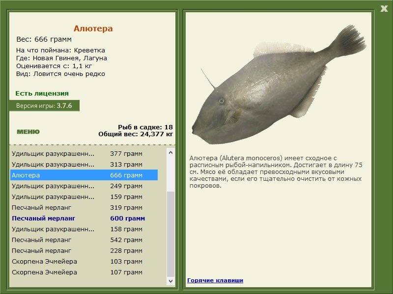Select the Песчаный мерланг 228 грамм row
Image resolution: width=393 pixels, height=294 pixels.
[x=84, y=250]
